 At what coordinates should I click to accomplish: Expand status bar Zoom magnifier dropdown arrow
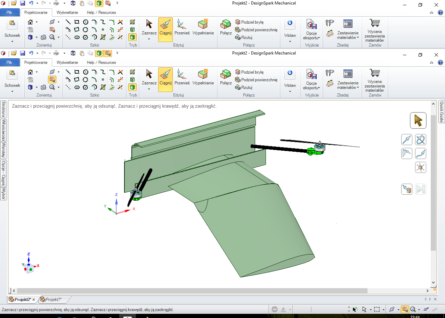[x=419, y=309]
